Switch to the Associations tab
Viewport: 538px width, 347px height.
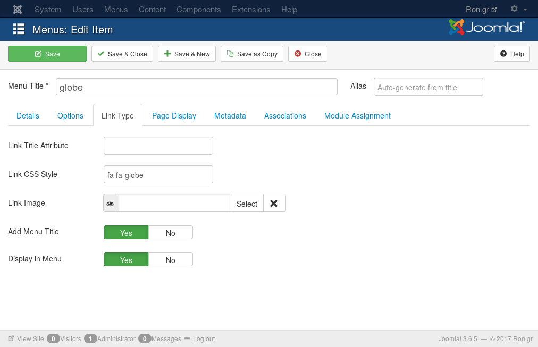pyautogui.click(x=285, y=115)
